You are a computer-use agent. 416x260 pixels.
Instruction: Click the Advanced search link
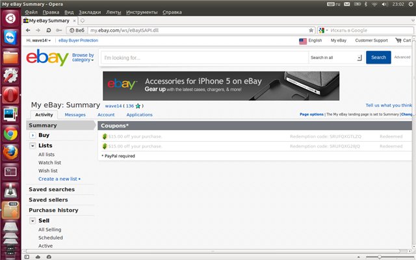pyautogui.click(x=402, y=57)
